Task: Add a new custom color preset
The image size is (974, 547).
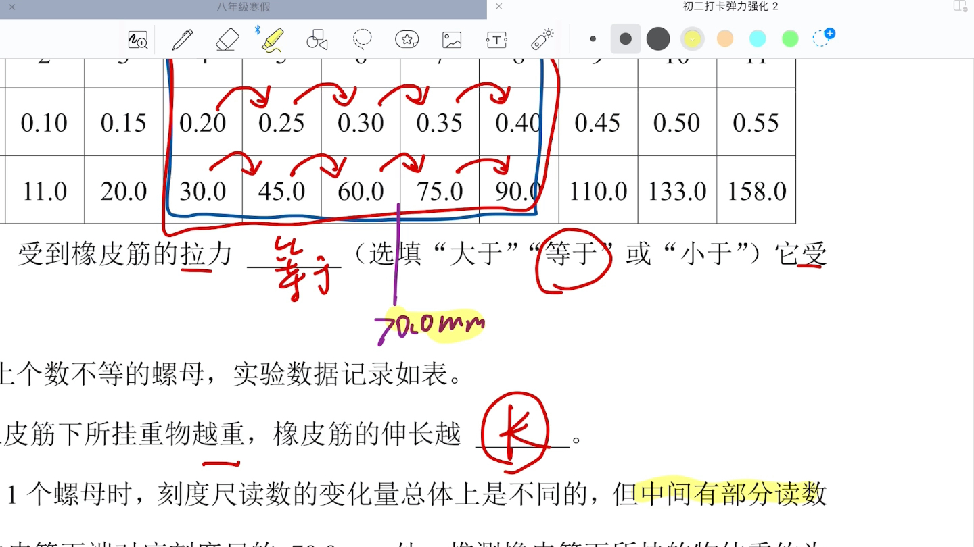Action: [x=823, y=38]
